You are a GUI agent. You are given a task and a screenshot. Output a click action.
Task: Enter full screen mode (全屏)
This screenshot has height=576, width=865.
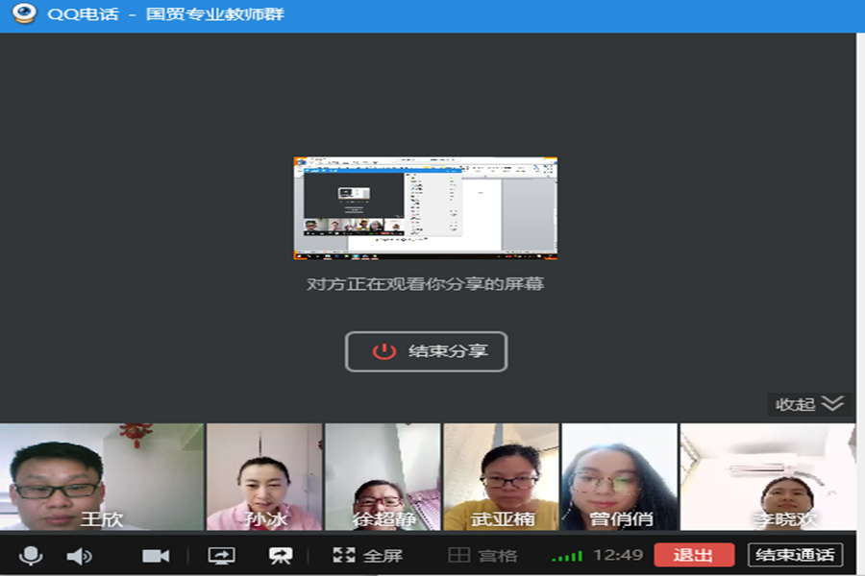tap(367, 555)
